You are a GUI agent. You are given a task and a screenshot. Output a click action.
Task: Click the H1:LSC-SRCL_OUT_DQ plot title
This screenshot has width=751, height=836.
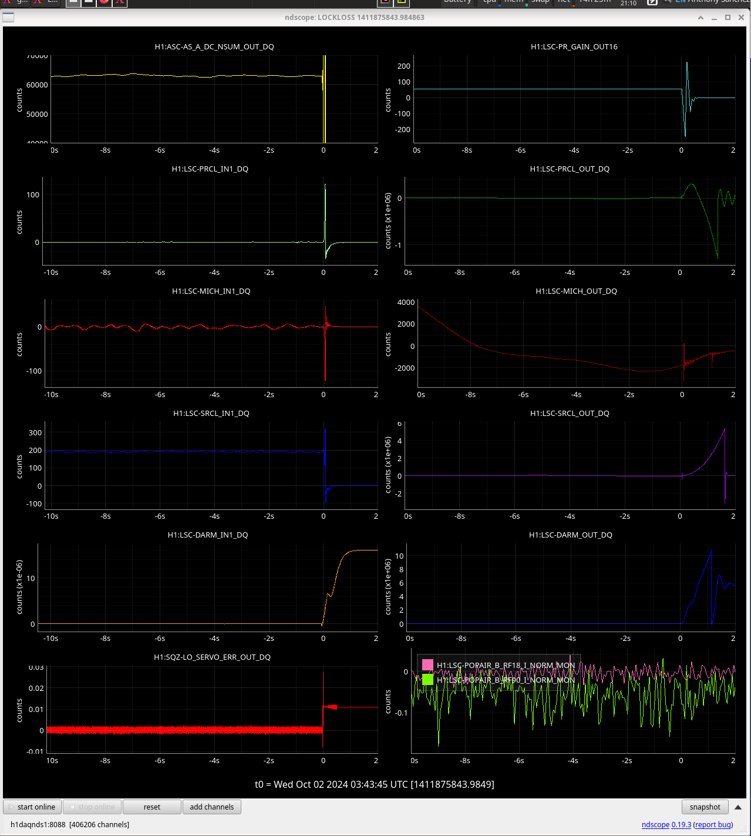(570, 414)
